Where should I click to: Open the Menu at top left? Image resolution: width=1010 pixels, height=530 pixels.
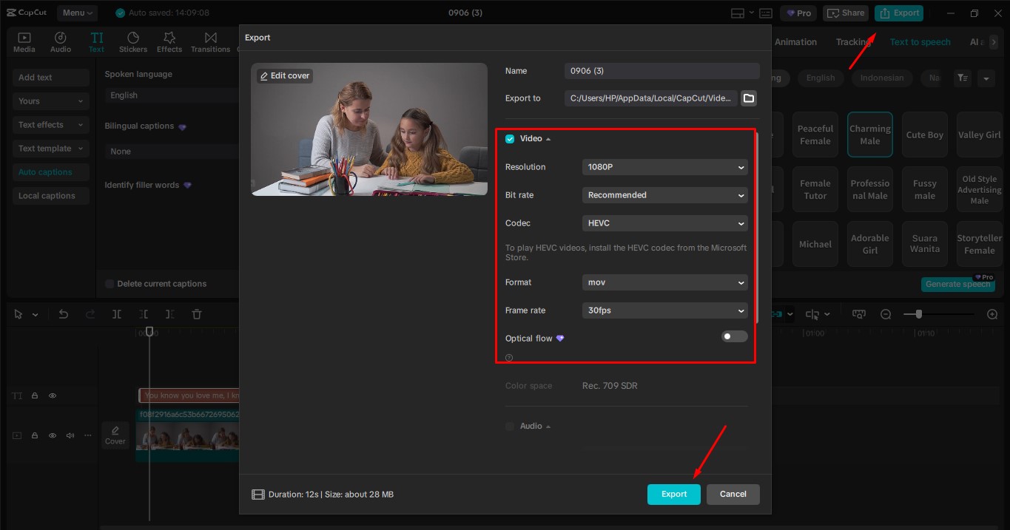79,13
